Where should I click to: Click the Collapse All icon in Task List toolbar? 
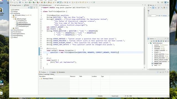[167, 7]
